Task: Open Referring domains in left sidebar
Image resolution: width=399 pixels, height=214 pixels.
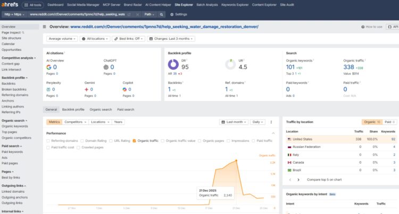Action: [x=15, y=95]
